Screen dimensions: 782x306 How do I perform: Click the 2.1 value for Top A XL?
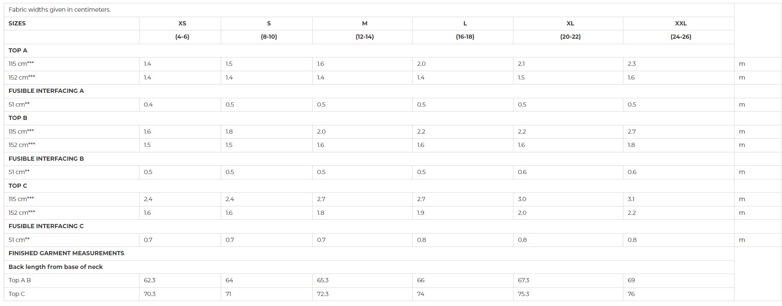pos(521,64)
